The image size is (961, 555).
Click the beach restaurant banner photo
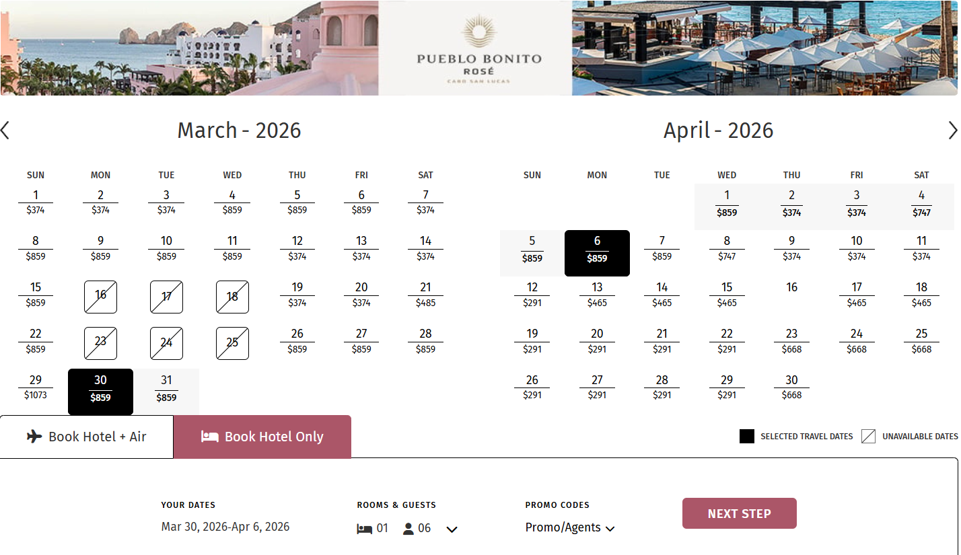click(764, 48)
